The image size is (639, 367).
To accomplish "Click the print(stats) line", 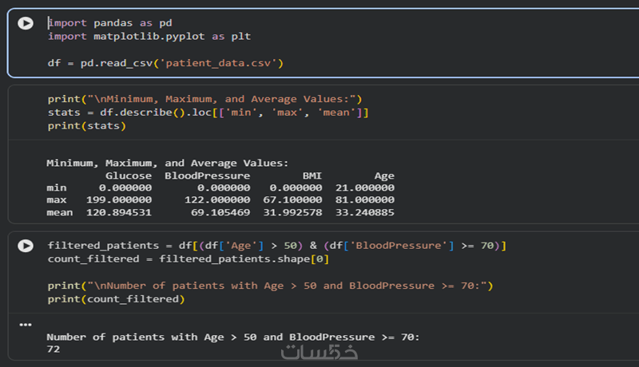I will click(x=86, y=126).
